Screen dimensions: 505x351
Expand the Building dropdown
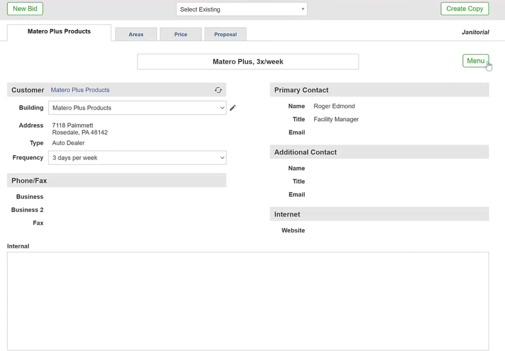pyautogui.click(x=137, y=108)
